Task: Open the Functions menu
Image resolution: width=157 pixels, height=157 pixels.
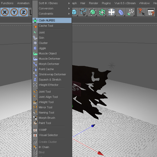Action: (x=7, y=3)
